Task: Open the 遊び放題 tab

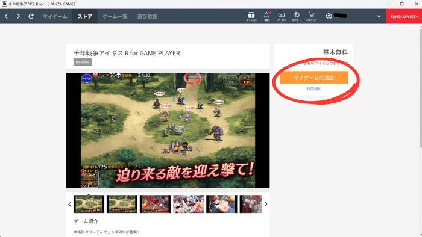Action: click(147, 16)
